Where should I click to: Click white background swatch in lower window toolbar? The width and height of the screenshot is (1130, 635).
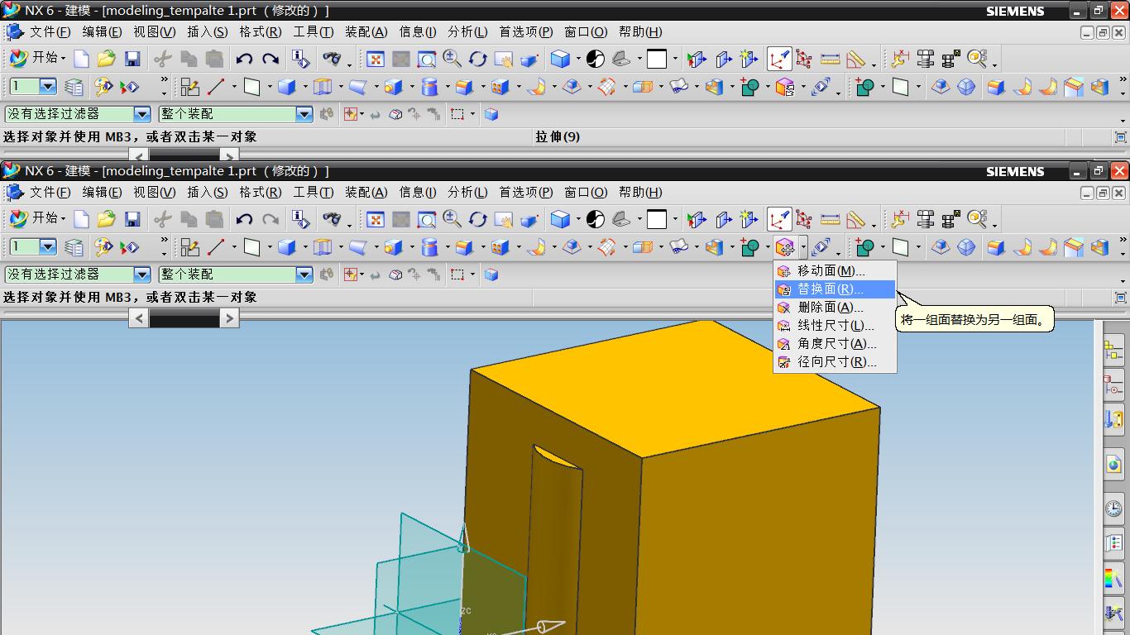coord(657,219)
